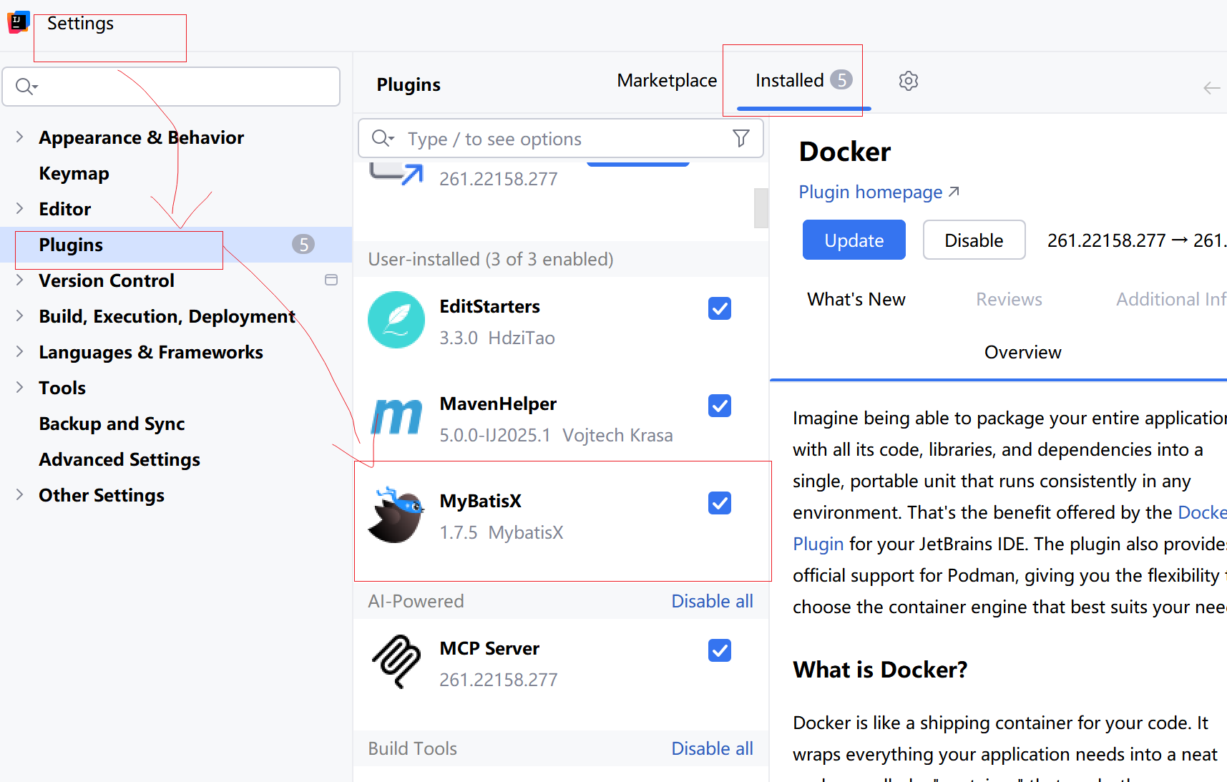Select the MCP Server plugin name
The image size is (1227, 782).
489,648
